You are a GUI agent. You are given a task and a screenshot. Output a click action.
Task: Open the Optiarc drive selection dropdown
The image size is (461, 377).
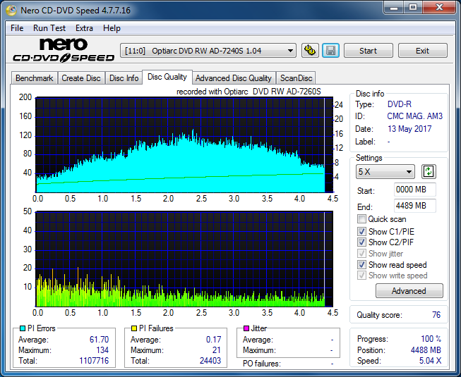pos(208,51)
